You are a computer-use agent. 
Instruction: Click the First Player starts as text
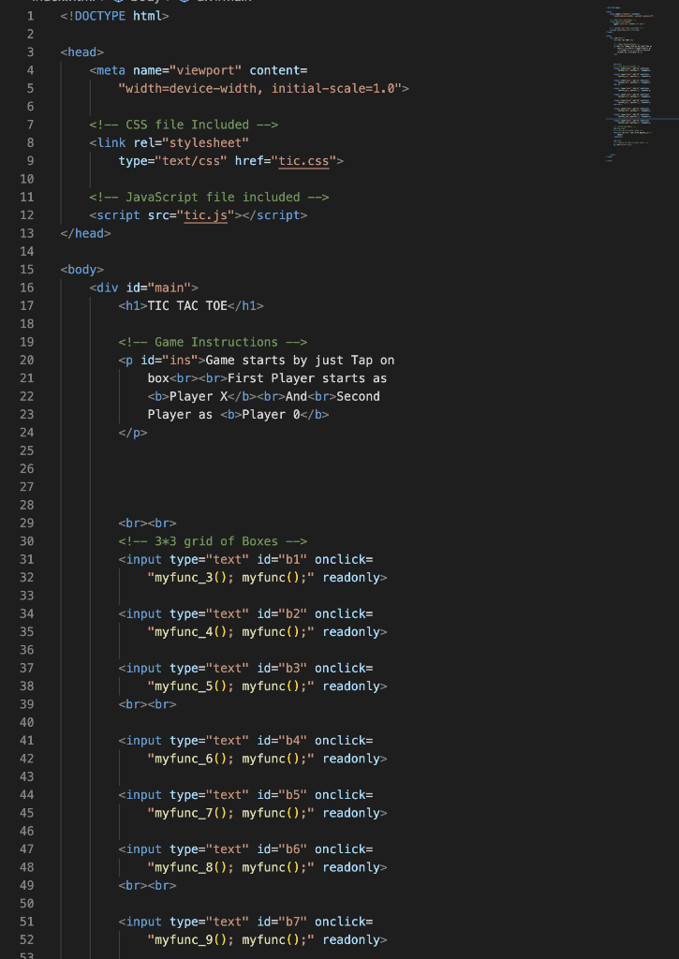click(x=307, y=378)
